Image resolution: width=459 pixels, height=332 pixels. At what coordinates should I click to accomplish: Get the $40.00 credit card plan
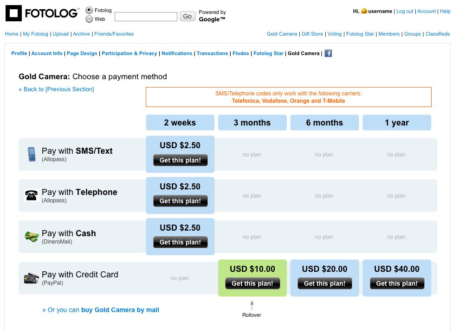tap(397, 283)
